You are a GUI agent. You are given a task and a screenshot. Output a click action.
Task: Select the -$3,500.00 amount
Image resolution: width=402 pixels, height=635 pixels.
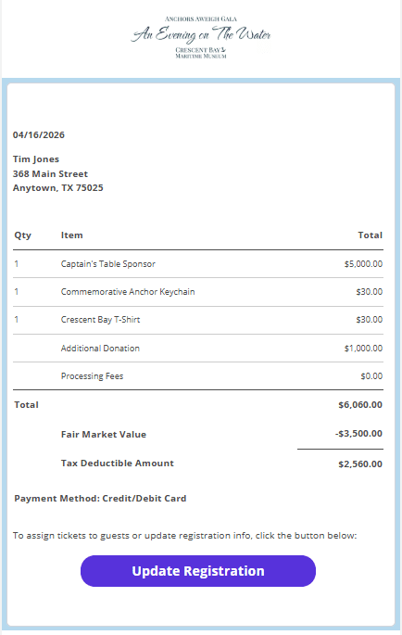358,434
